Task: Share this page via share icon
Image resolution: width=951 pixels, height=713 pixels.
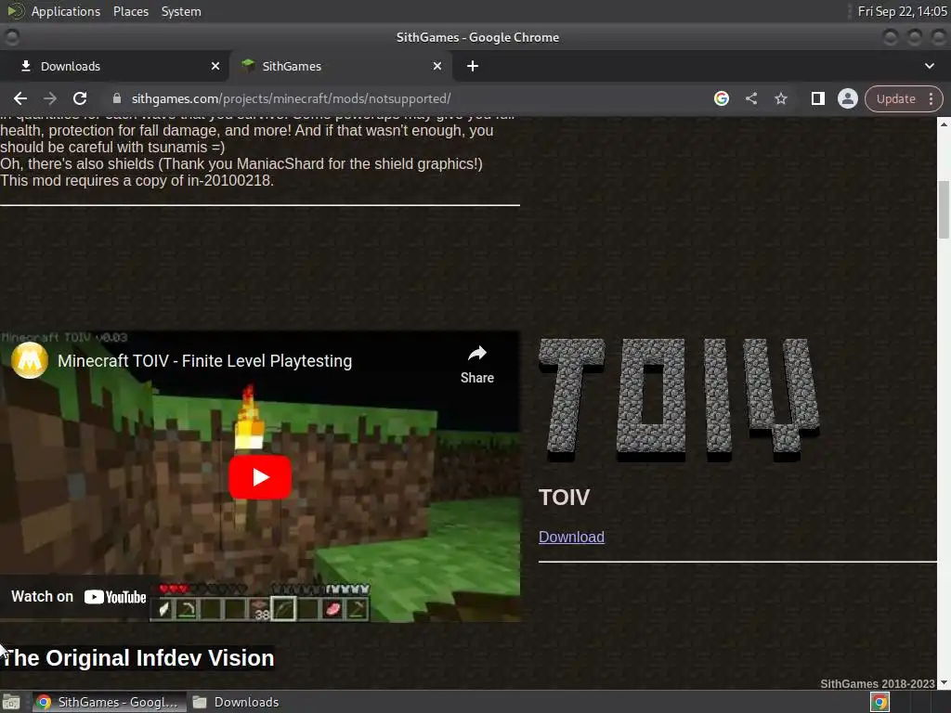Action: pos(750,98)
